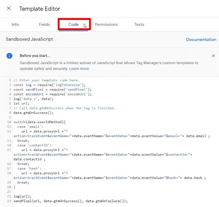The height and width of the screenshot is (207, 219).
Task: Click the 'Sandboxed JavaScript' heading
Action: (29, 39)
